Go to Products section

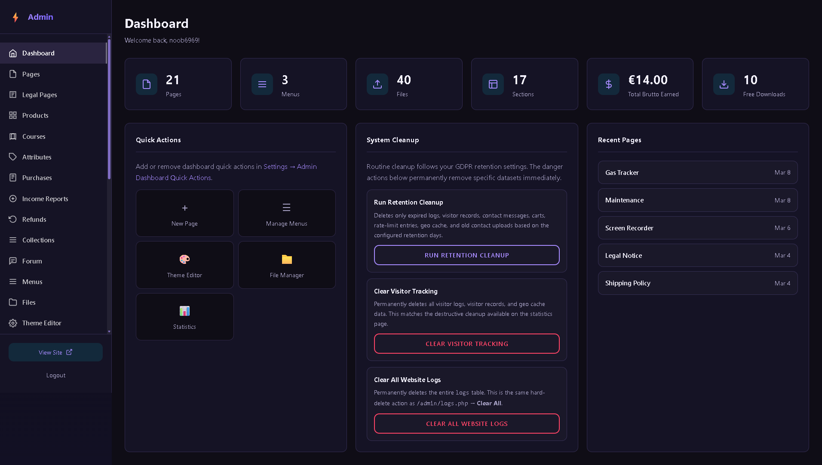click(x=53, y=115)
